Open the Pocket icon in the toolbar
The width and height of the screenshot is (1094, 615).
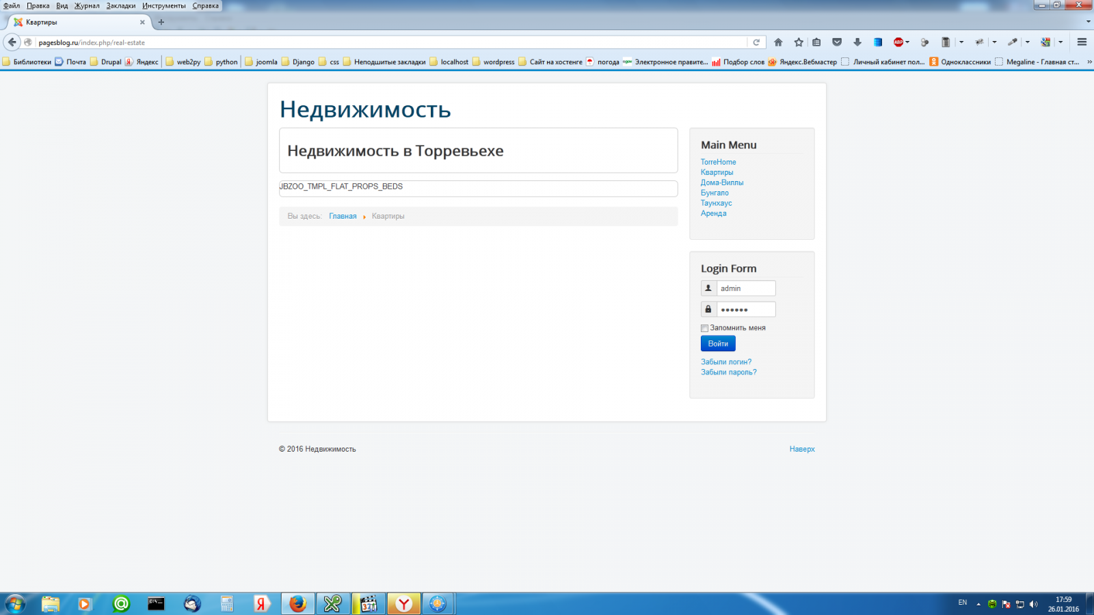pos(837,42)
